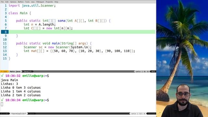The image size is (208, 117).
Task: Click the unix encoding indicator in editor mode line
Action: click(x=138, y=71)
